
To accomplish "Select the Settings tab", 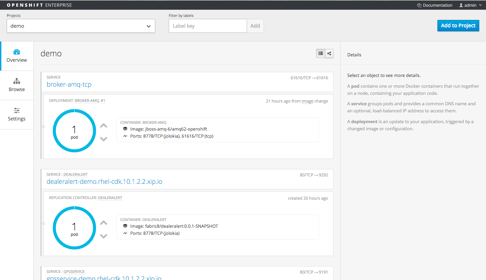I will coord(17,115).
